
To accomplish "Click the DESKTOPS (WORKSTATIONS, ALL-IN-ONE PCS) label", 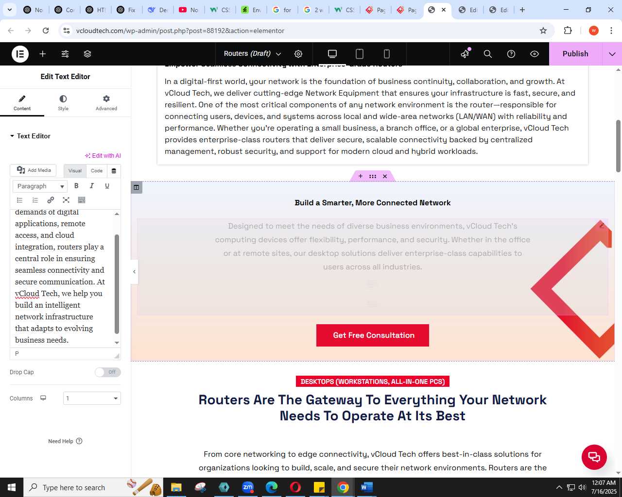I will (373, 381).
